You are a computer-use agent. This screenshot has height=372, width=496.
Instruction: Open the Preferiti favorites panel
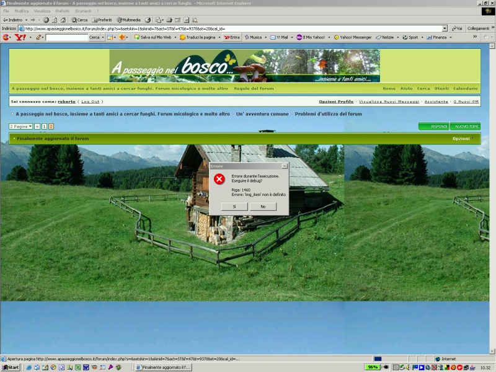(x=102, y=20)
